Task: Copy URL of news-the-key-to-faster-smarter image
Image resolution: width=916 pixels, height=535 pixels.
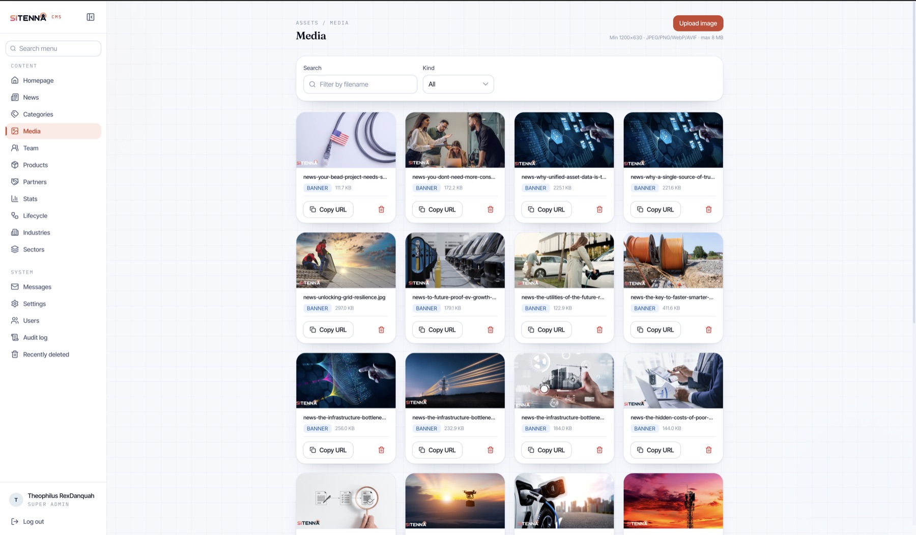Action: pyautogui.click(x=655, y=330)
